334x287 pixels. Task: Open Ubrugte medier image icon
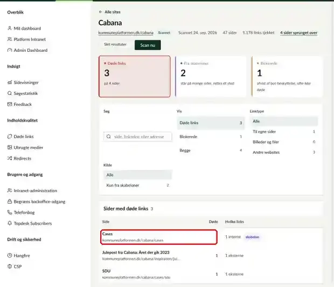(10, 147)
